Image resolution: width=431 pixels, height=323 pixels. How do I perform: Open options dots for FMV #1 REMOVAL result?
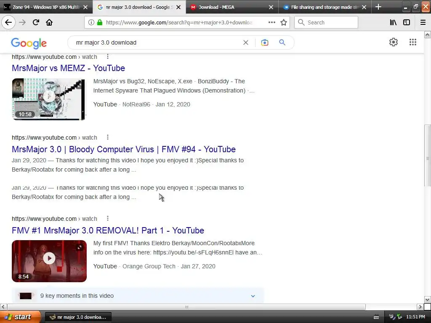coord(108,218)
